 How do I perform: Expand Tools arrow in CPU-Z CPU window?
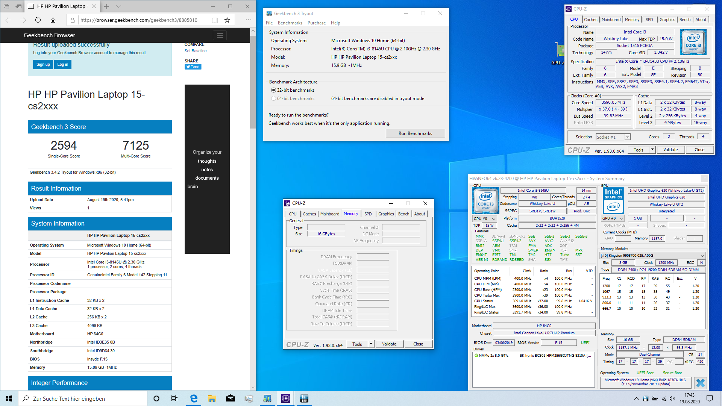pyautogui.click(x=652, y=150)
